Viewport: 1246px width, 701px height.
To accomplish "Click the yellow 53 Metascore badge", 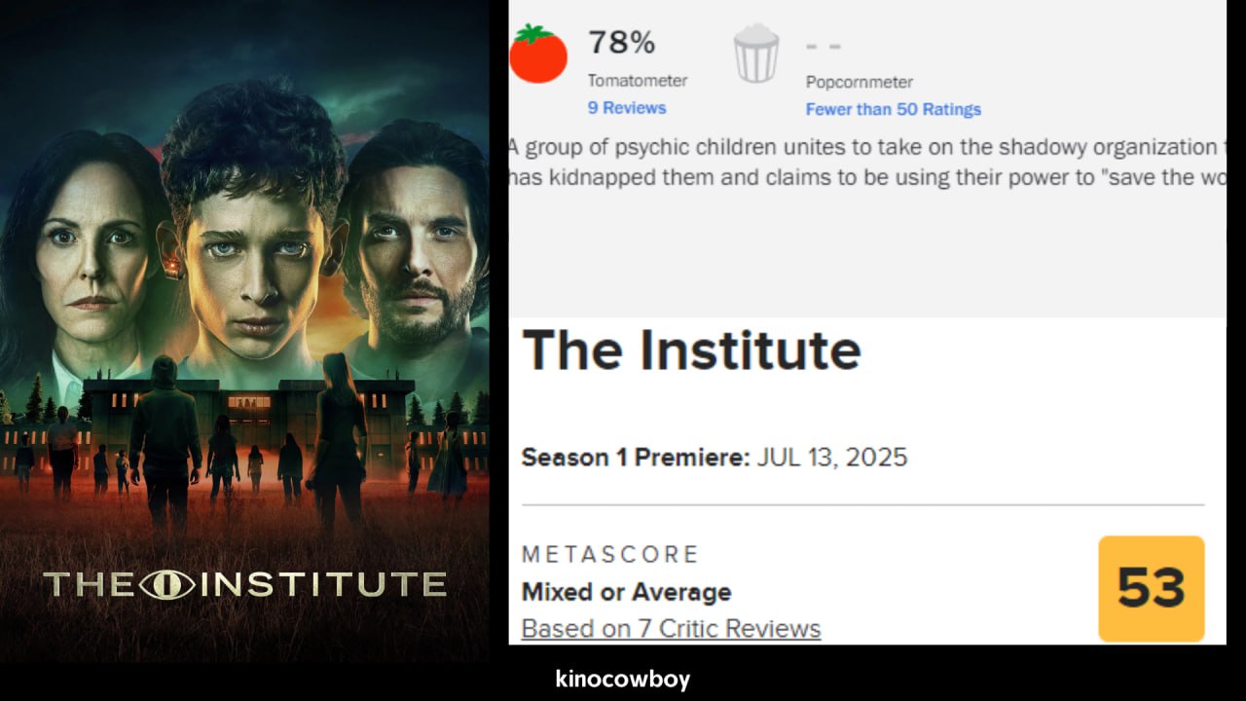I will 1152,588.
